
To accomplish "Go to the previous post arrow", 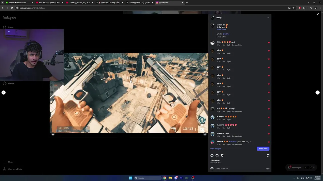I will 4,93.
